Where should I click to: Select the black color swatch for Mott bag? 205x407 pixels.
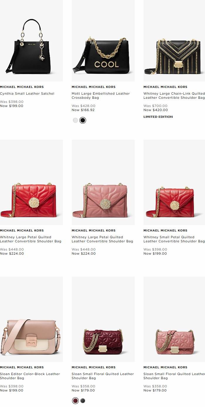(83, 120)
